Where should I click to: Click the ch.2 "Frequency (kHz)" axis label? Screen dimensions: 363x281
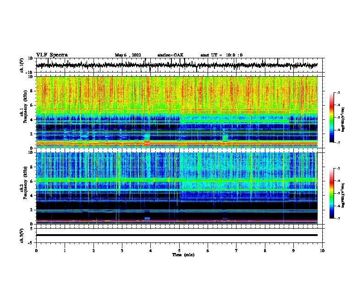coord(25,183)
